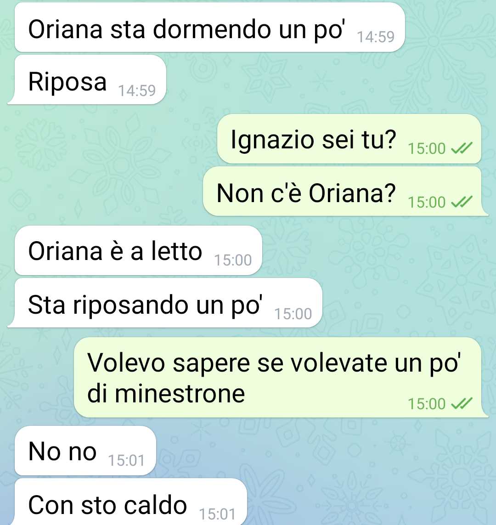Select the "Oriana sta dormendo un po'" message
The width and height of the screenshot is (496, 525).
[210, 27]
